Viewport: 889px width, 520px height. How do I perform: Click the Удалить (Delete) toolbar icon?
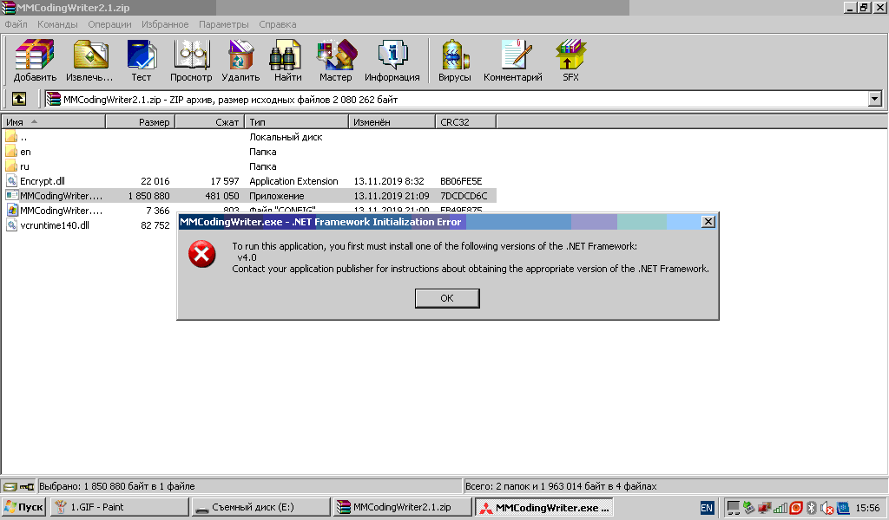240,60
